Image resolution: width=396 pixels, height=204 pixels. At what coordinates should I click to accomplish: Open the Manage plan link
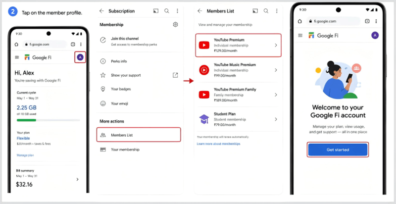(25, 155)
